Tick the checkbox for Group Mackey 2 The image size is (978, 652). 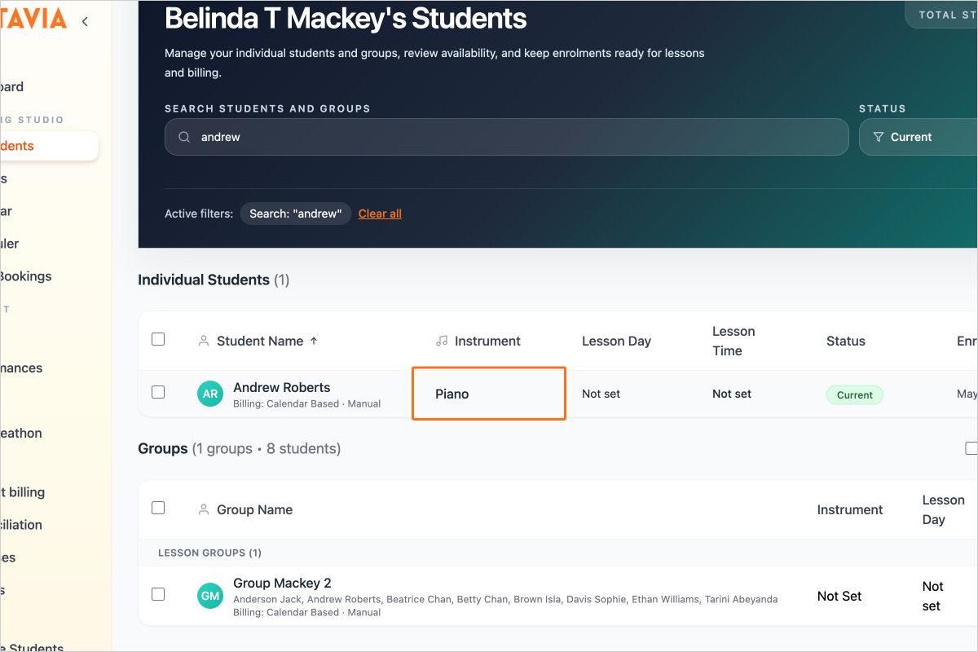[158, 594]
